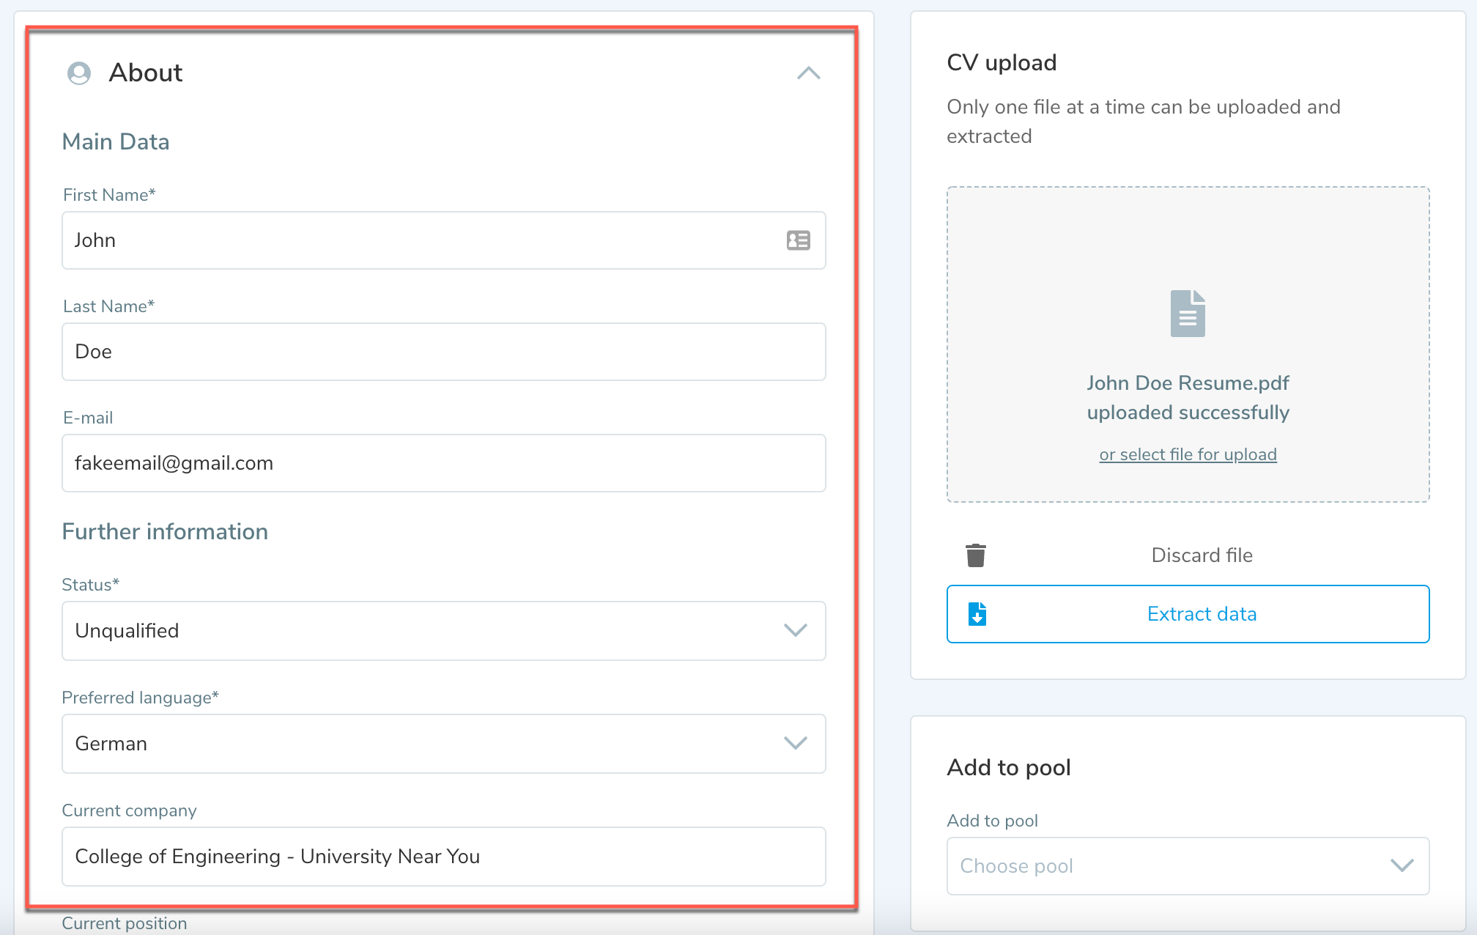Click the About profile avatar icon
The image size is (1477, 935).
tap(79, 73)
